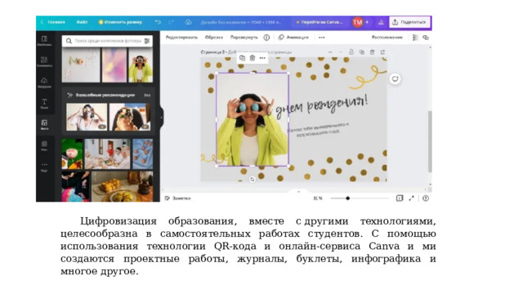This screenshot has width=523, height=294.
Task: Select the pastries food photo thumbnail
Action: coord(123,186)
